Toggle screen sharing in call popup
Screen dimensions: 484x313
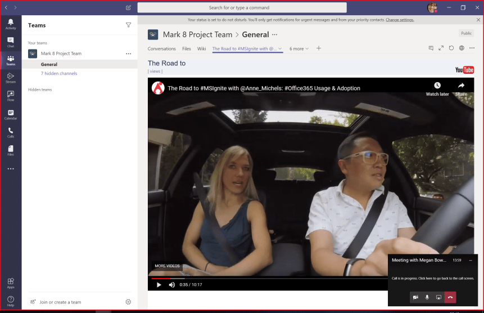(x=438, y=297)
